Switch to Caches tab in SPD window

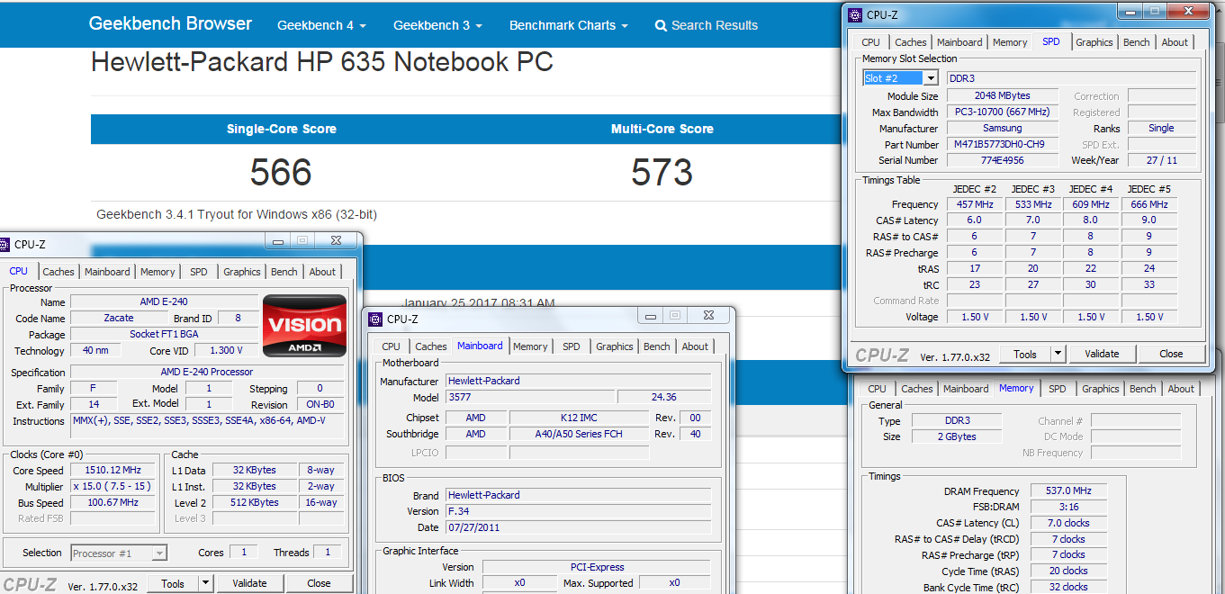coord(910,42)
